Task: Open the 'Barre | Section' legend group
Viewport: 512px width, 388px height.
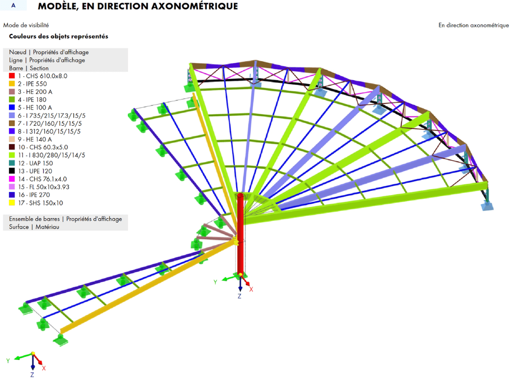Action: coord(29,68)
